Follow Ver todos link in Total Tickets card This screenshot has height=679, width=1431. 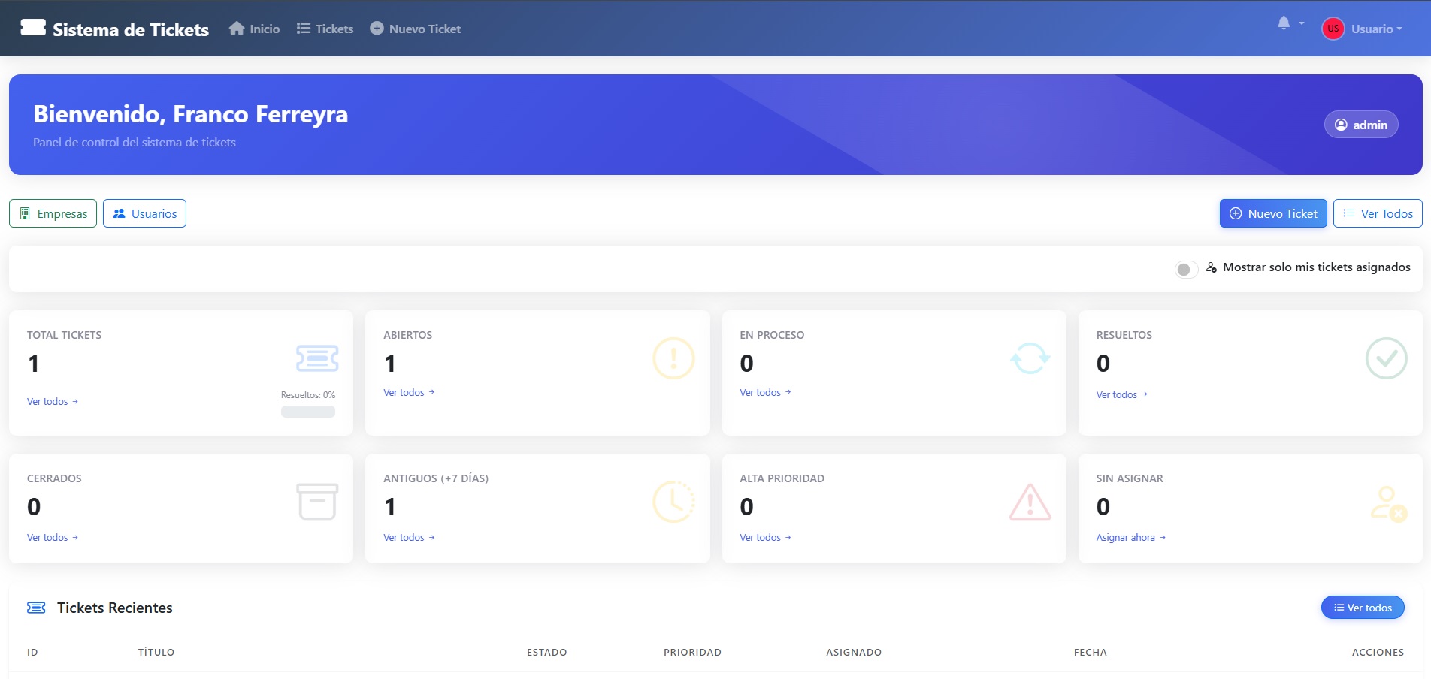coord(53,402)
